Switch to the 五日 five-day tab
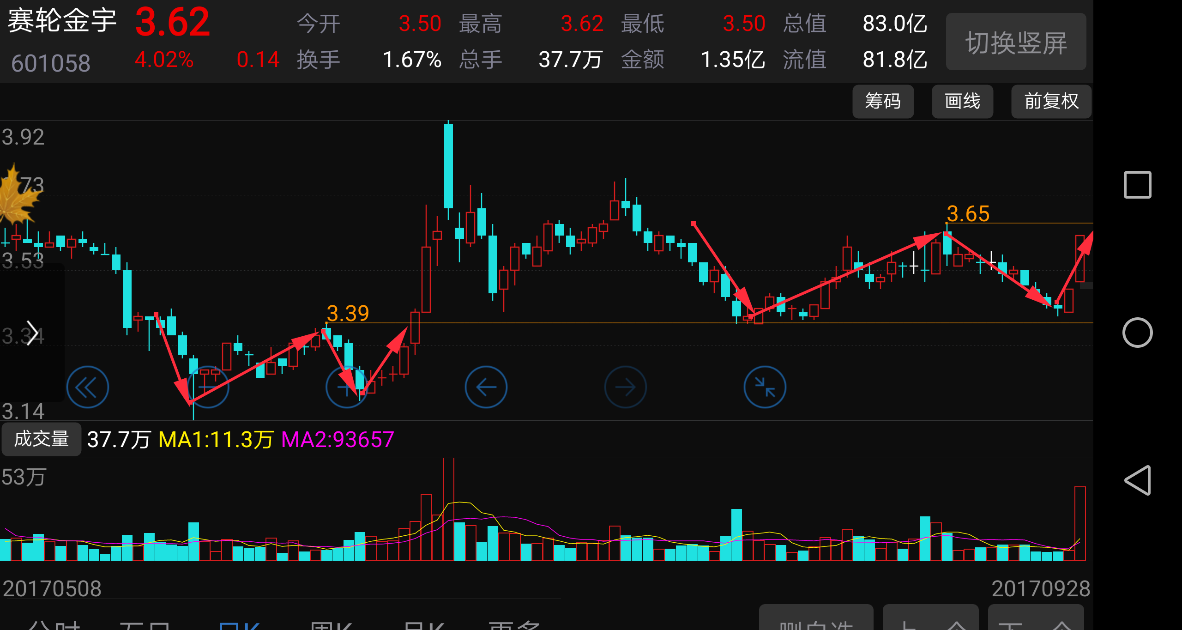Image resolution: width=1182 pixels, height=630 pixels. point(145,625)
